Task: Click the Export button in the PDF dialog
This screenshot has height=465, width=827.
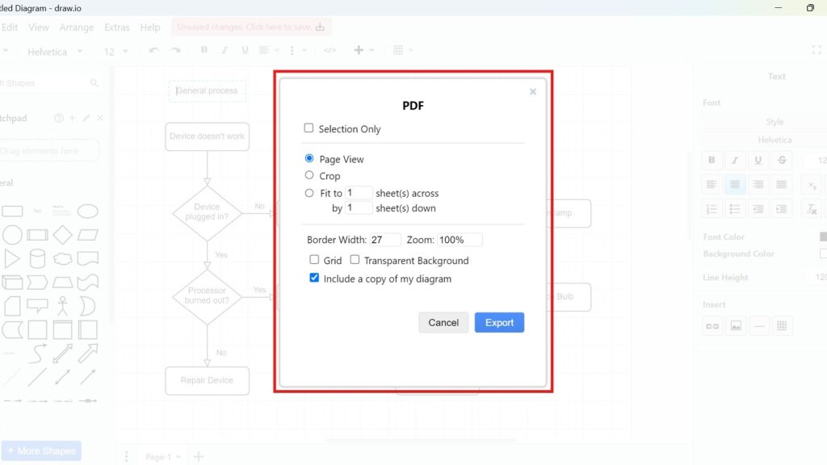Action: coord(499,322)
